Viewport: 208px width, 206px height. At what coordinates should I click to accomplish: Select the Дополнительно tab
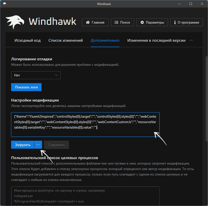[105, 41]
